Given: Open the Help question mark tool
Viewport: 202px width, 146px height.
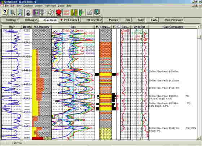Looking at the screenshot, I should (x=5, y=12).
